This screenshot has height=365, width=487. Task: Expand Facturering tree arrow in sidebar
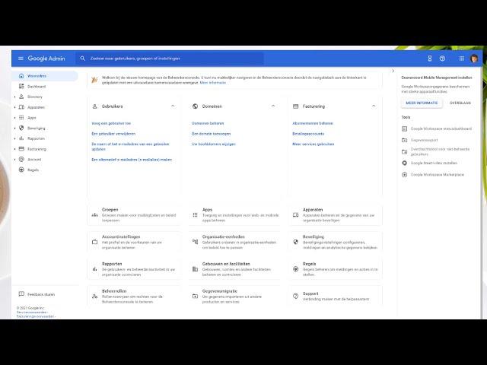click(x=14, y=149)
